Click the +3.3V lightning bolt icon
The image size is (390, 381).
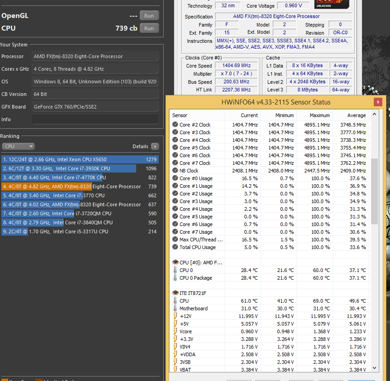coord(175,339)
